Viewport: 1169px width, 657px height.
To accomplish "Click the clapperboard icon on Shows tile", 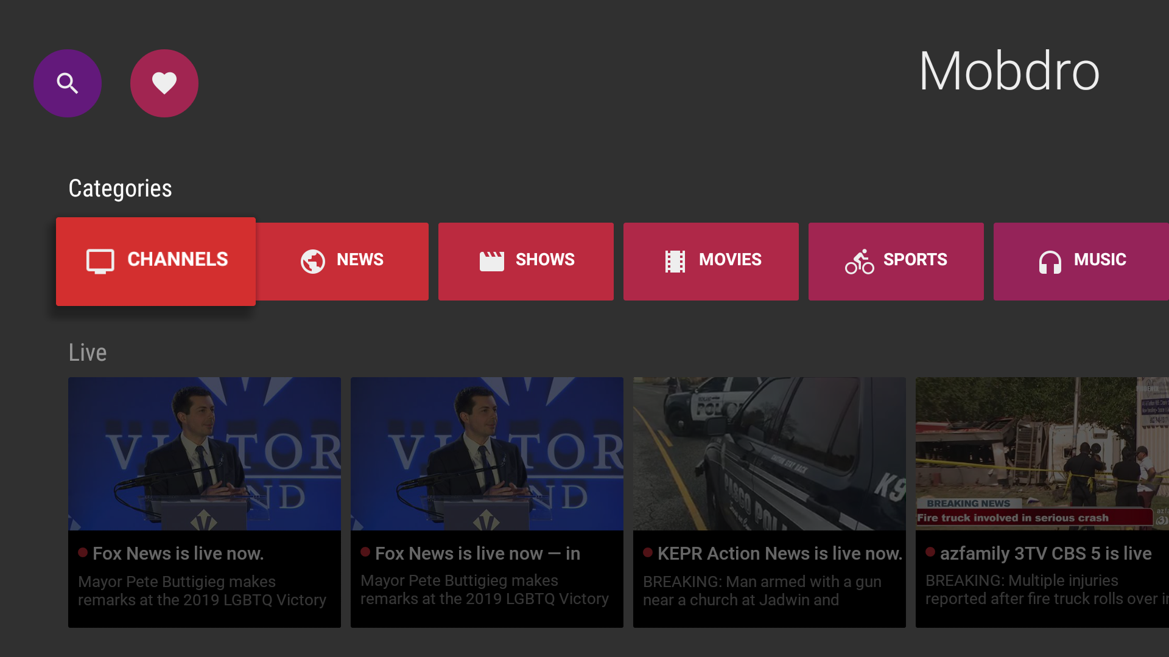I will (492, 262).
